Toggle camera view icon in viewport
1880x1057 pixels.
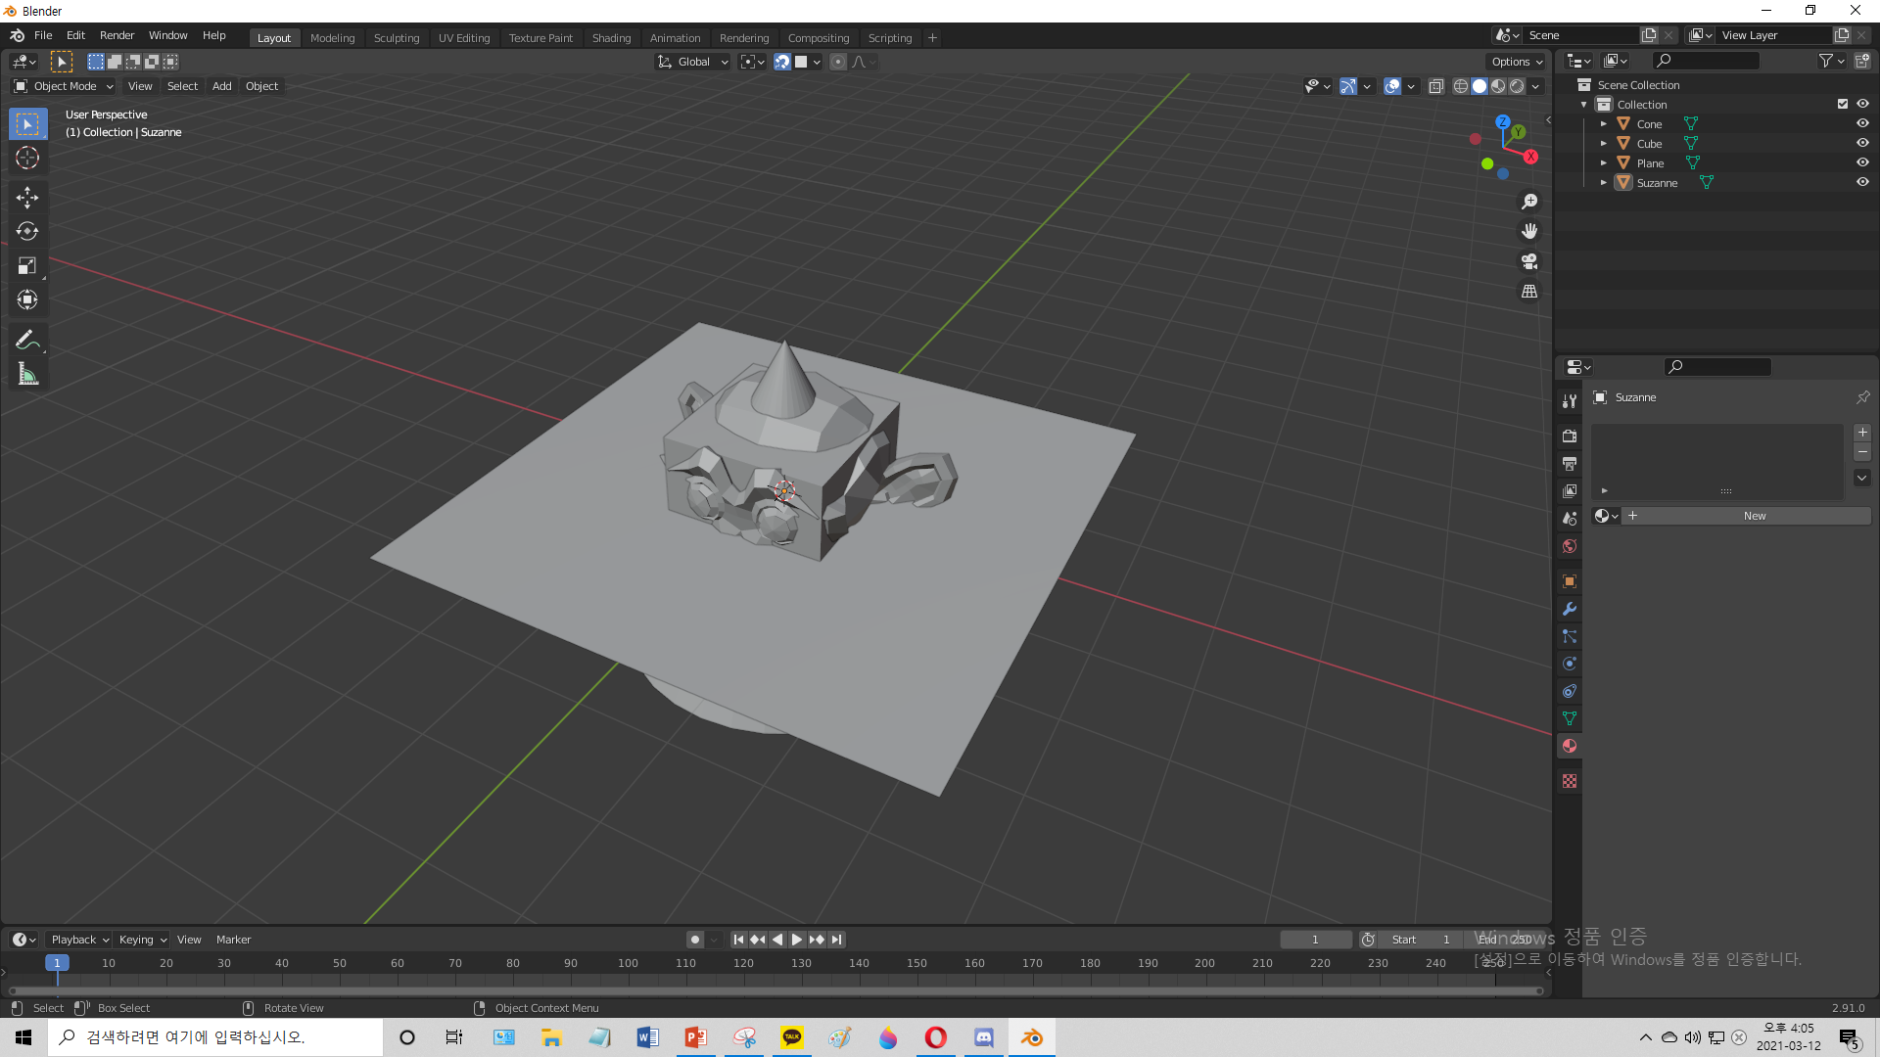coord(1529,261)
